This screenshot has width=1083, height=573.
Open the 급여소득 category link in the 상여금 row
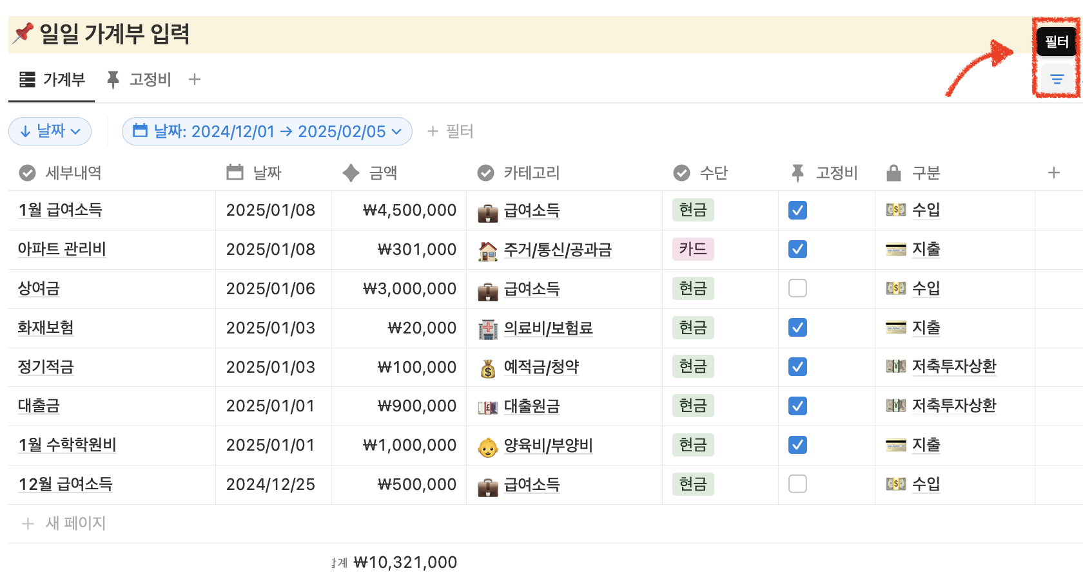532,288
